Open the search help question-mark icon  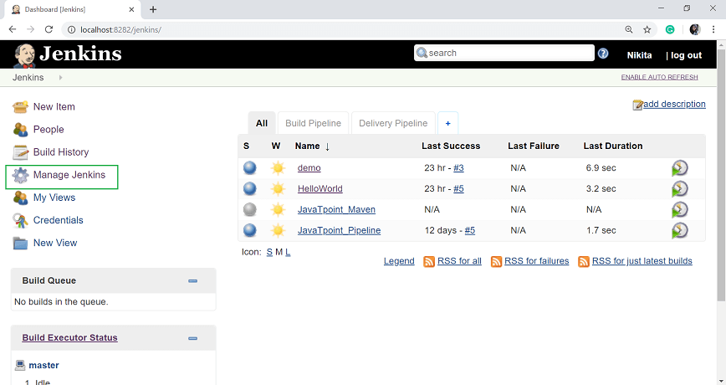603,54
